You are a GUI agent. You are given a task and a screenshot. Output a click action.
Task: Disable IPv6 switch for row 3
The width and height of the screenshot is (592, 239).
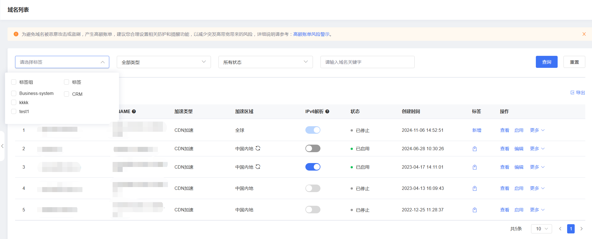tap(313, 167)
